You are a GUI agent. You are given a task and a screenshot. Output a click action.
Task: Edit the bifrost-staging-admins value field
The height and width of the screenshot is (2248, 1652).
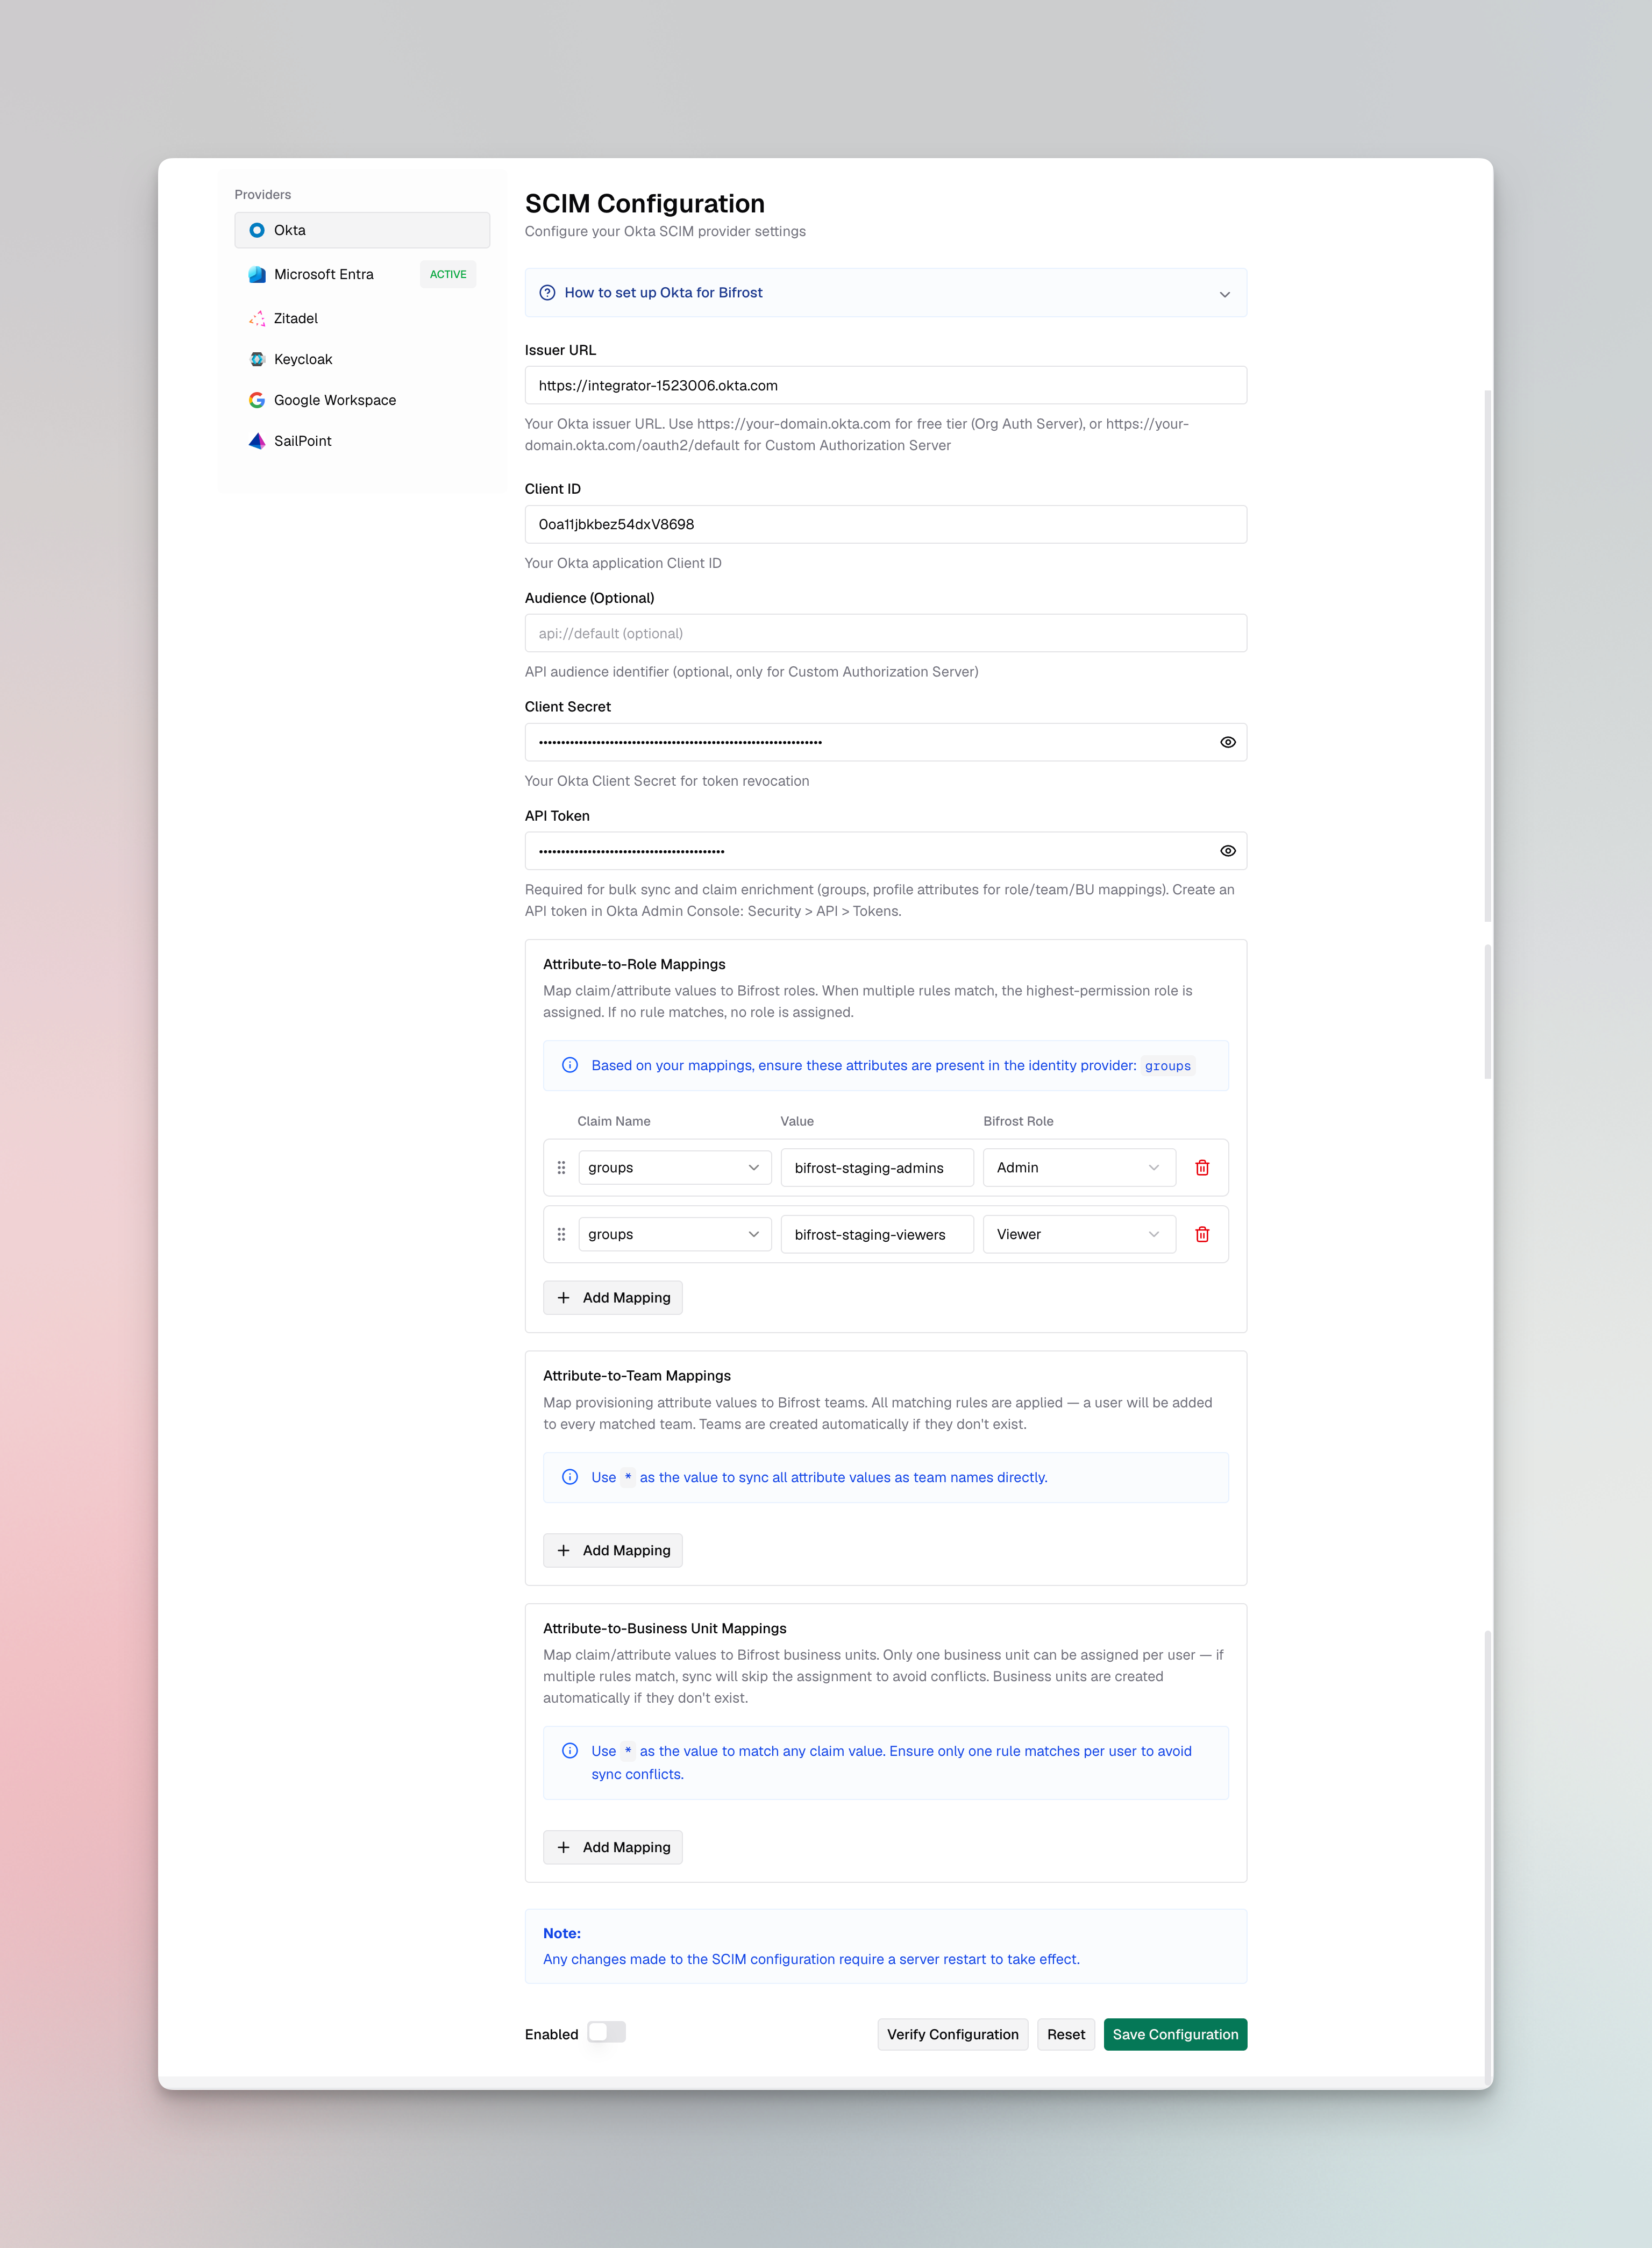click(877, 1167)
